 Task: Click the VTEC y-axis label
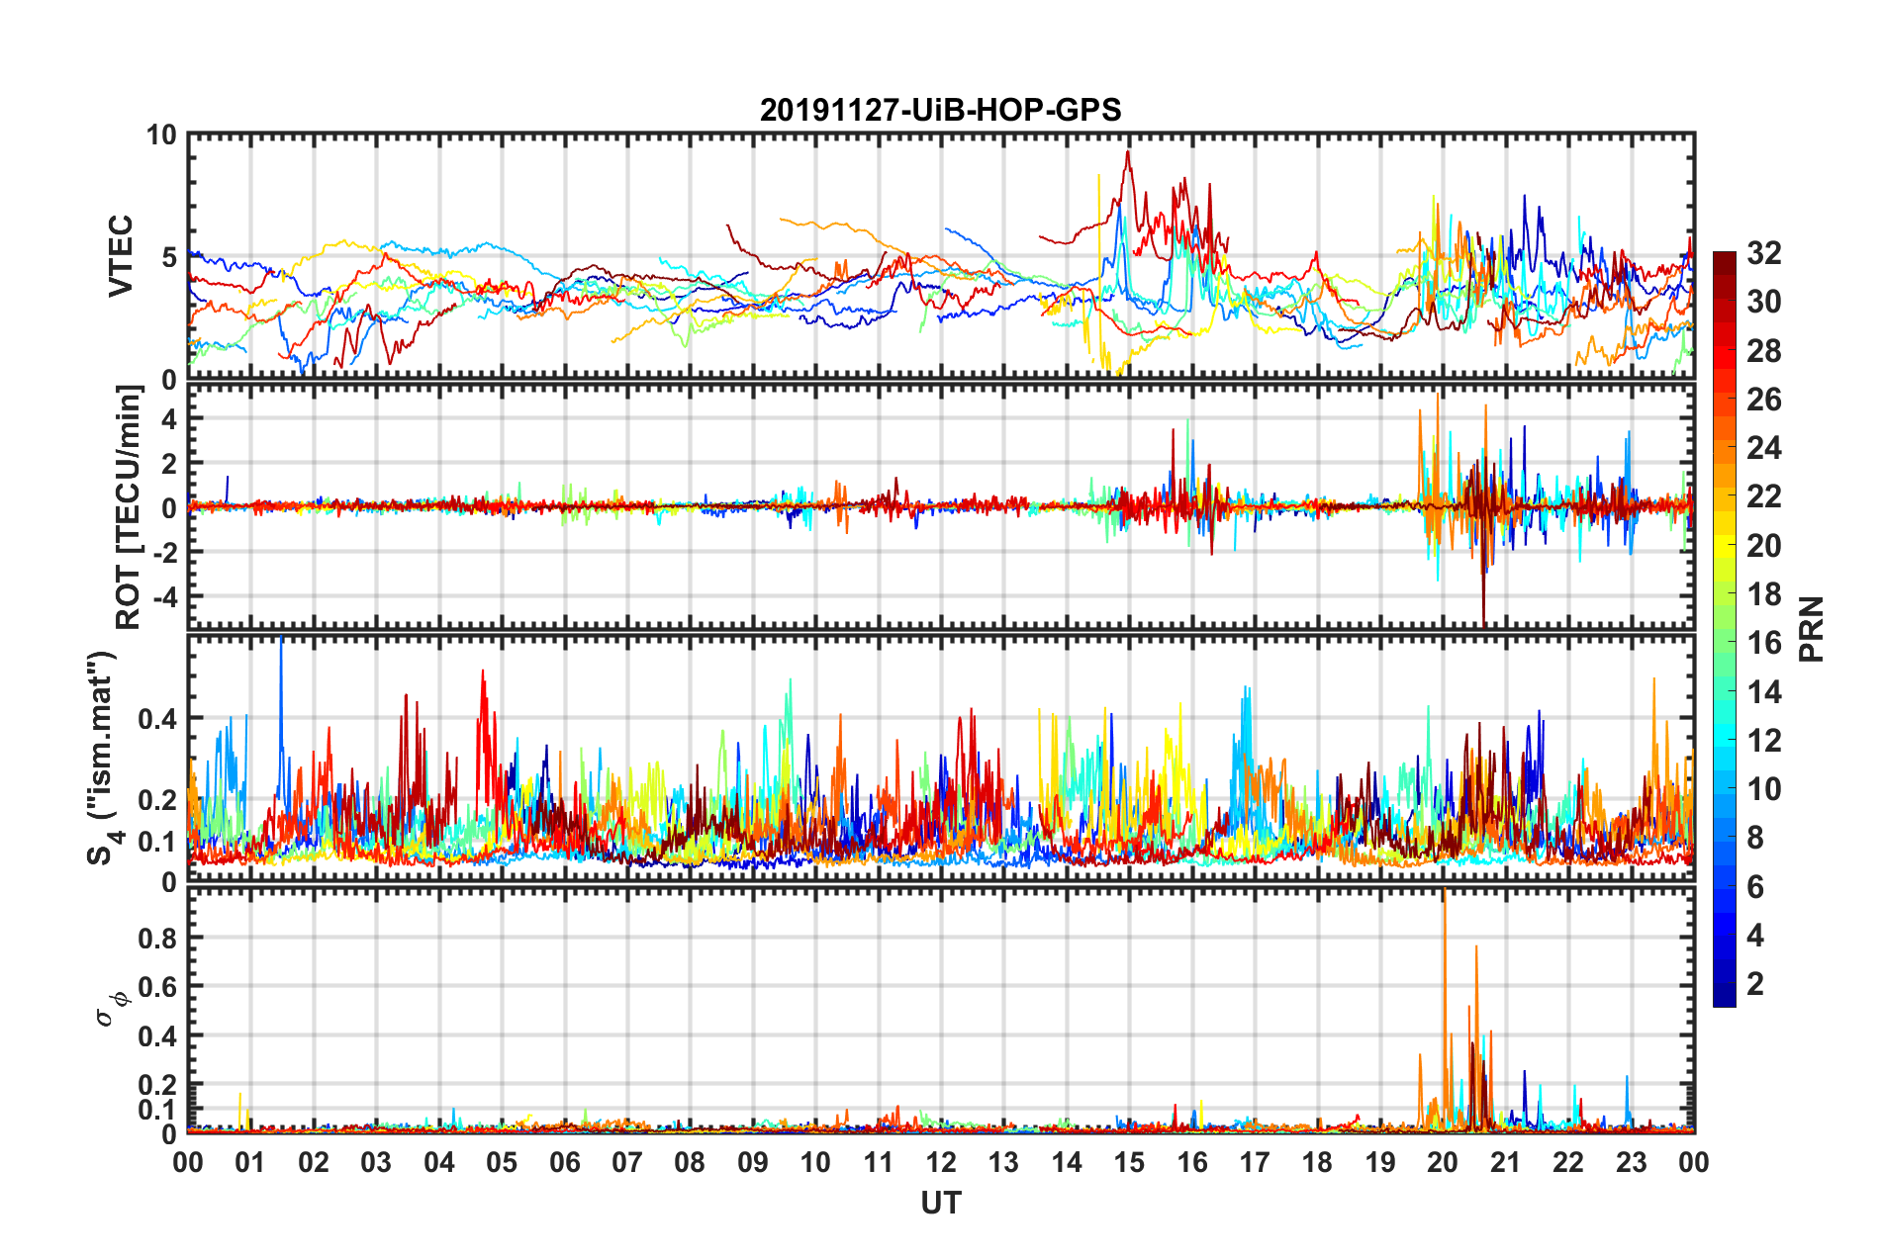tap(120, 256)
